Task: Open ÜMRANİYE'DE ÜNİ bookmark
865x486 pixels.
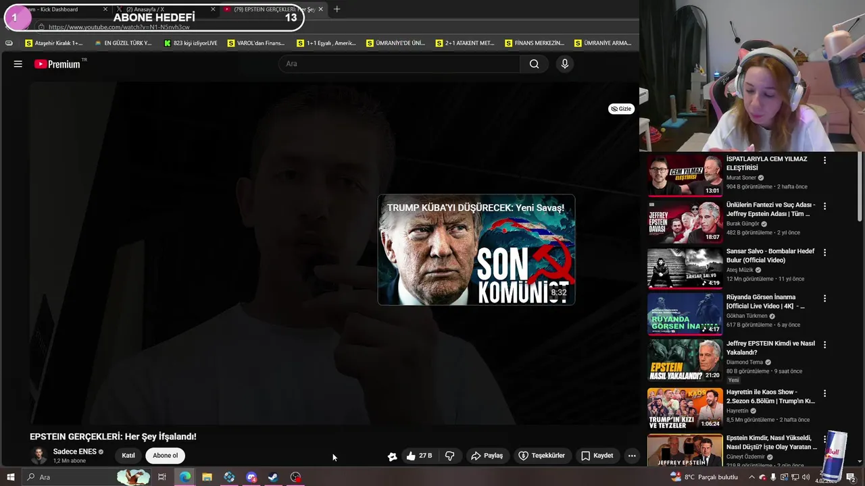Action: [x=395, y=43]
